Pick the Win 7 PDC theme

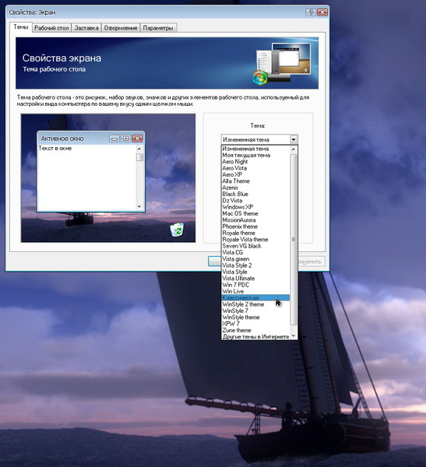(255, 285)
